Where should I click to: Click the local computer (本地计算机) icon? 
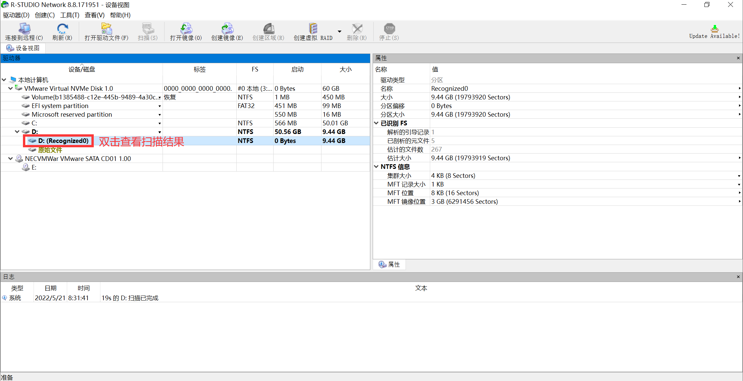[13, 80]
